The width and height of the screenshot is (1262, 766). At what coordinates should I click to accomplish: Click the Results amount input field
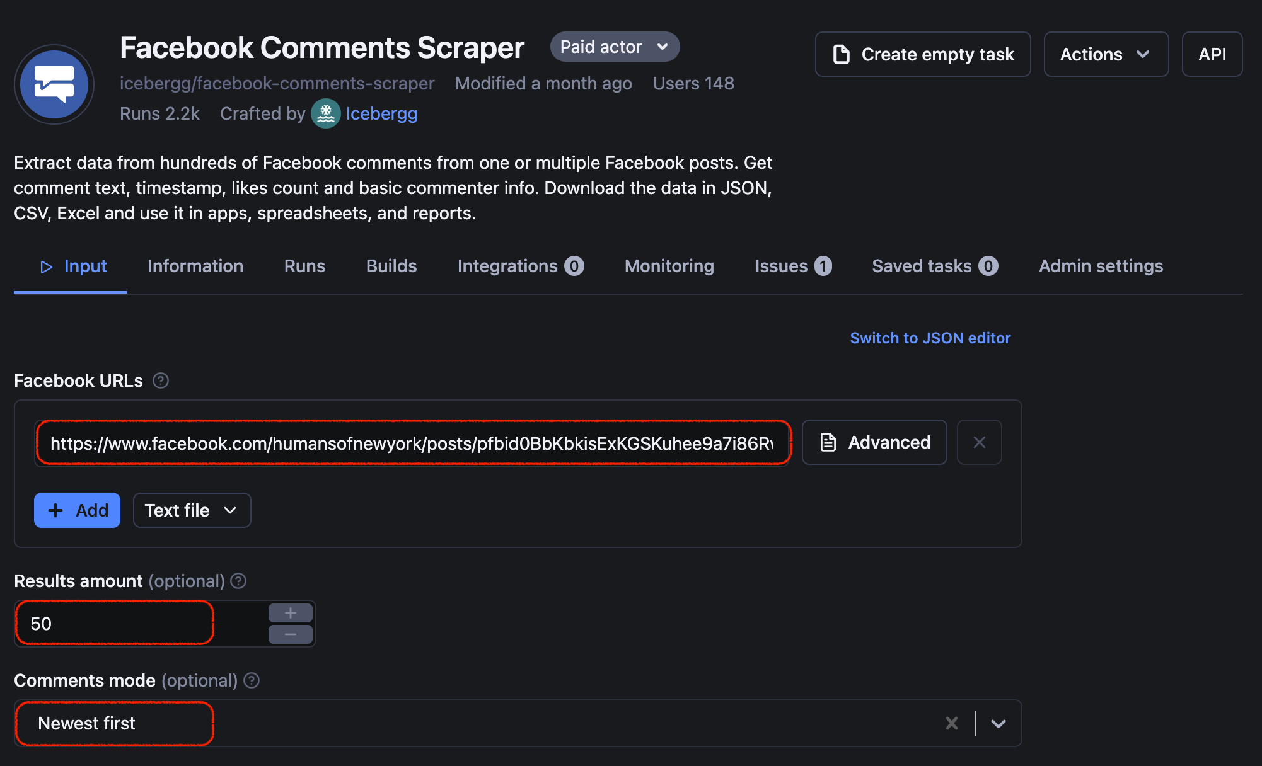(x=113, y=623)
